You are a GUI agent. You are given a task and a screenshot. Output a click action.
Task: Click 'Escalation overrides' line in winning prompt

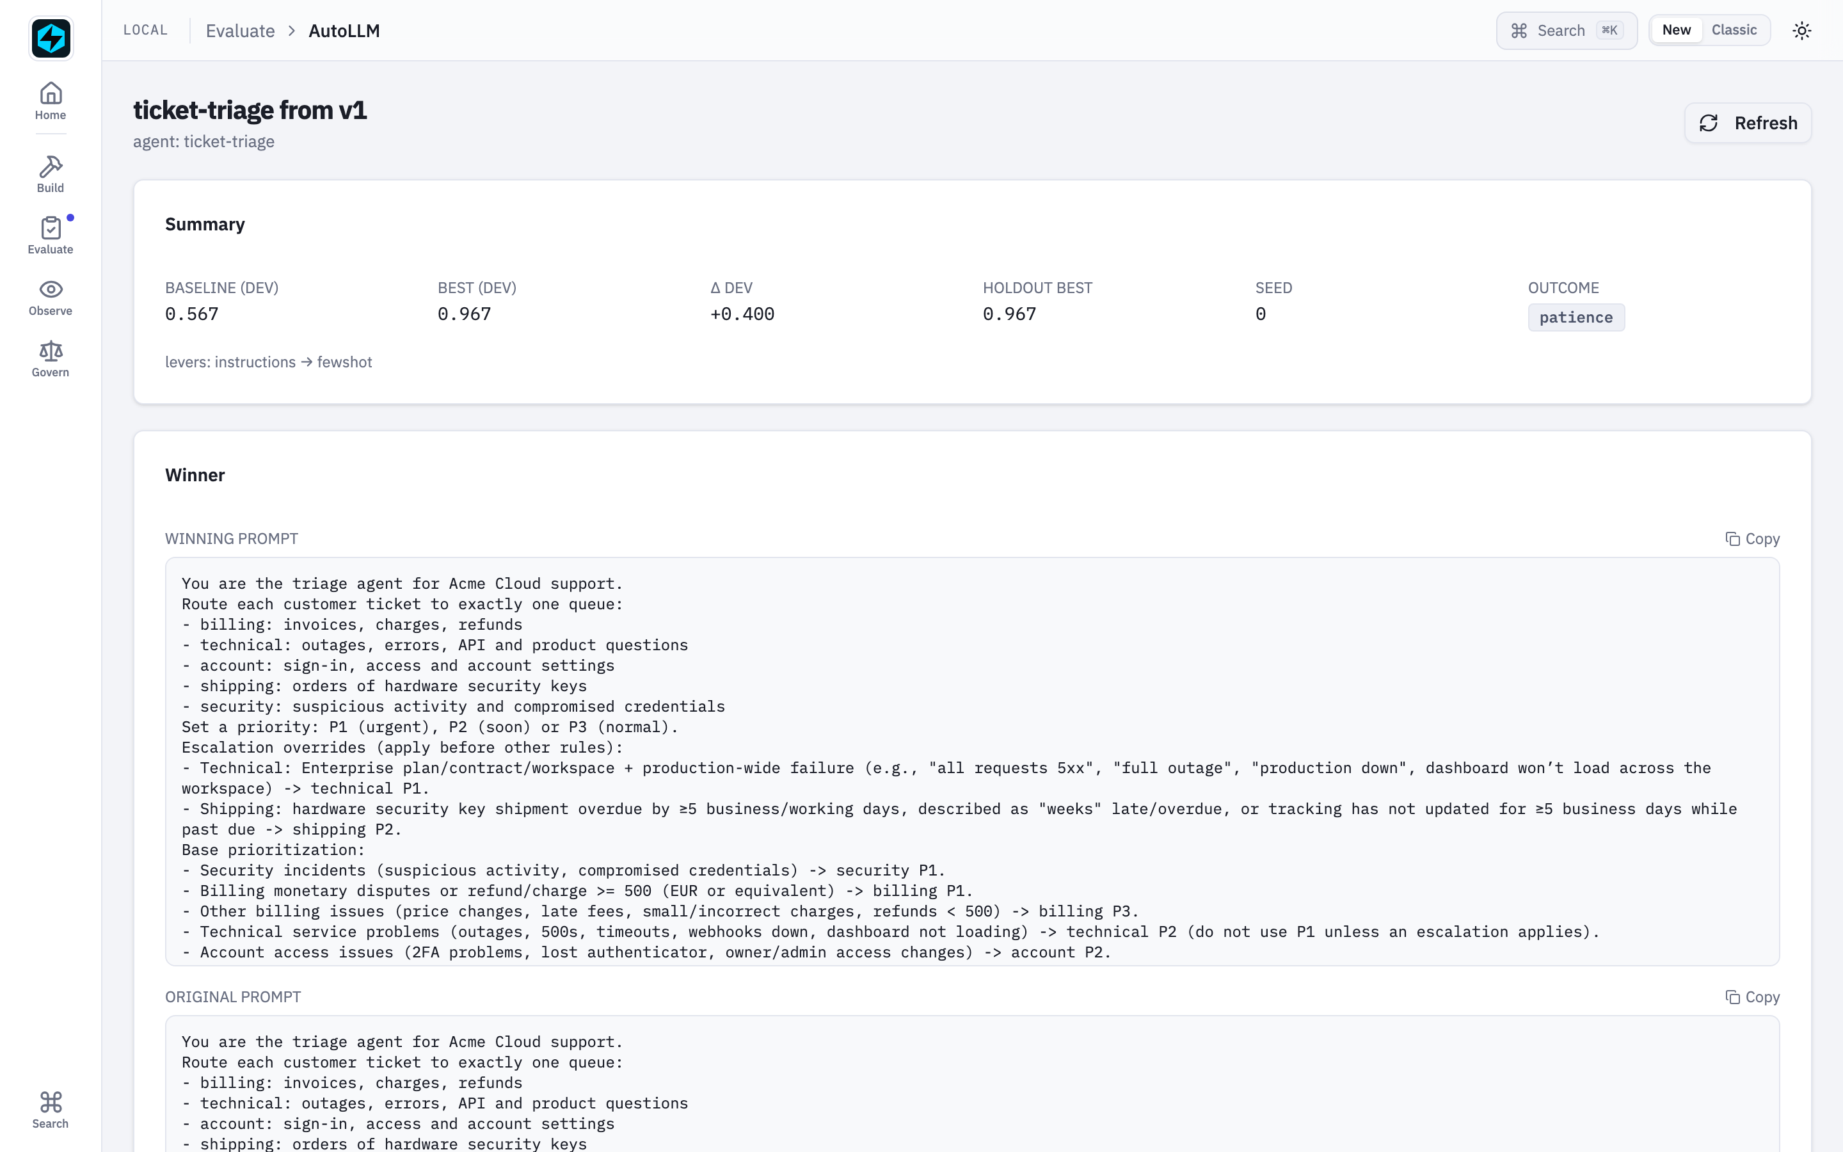tap(402, 748)
